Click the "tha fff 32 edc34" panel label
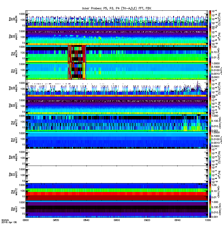 click(x=13, y=19)
